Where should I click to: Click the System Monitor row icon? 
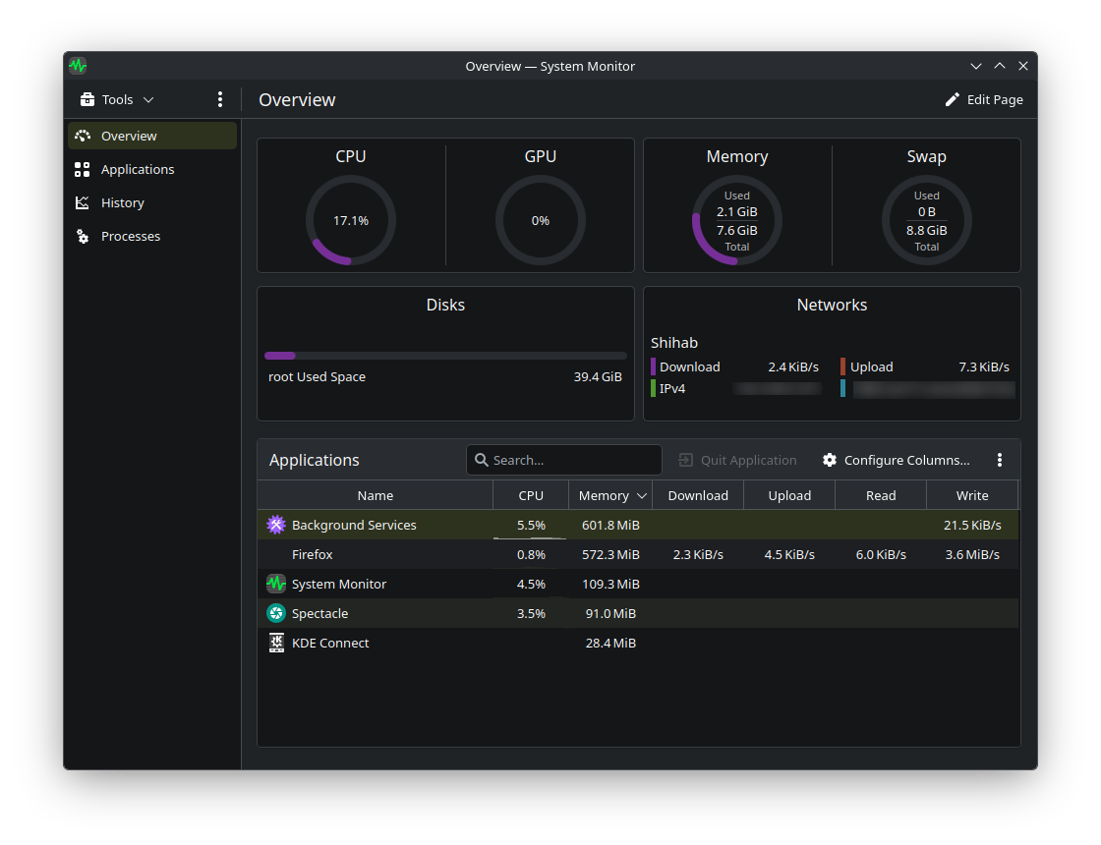point(276,584)
